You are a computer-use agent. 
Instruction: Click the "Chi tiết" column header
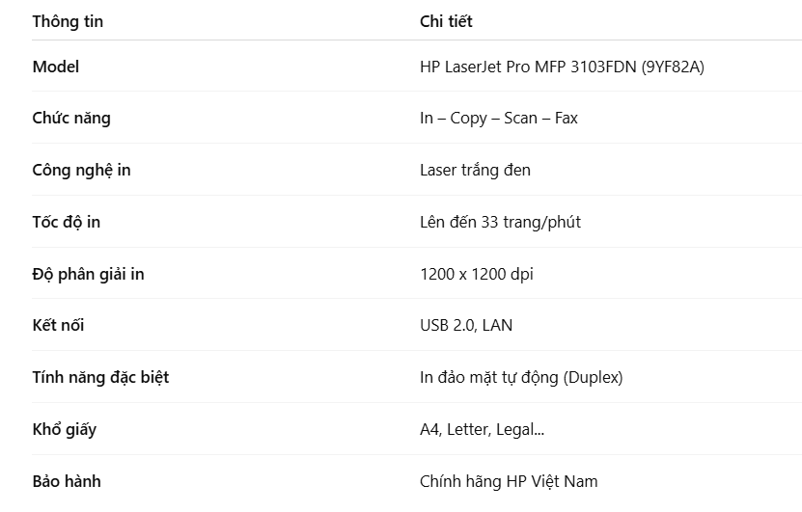(x=446, y=21)
